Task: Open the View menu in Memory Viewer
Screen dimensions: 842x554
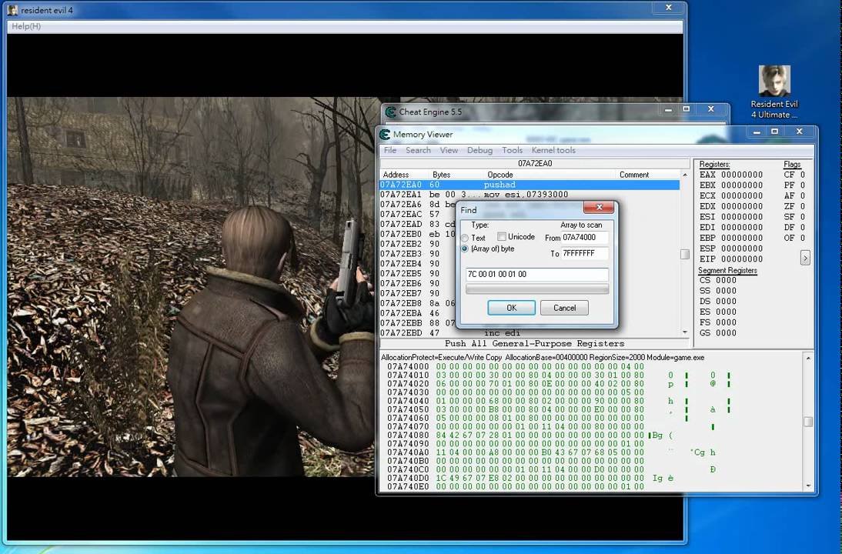Action: pos(449,150)
